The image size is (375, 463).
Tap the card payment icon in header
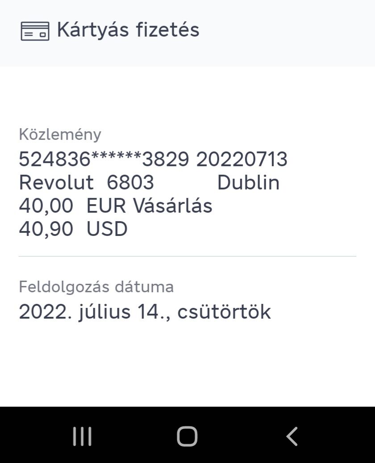35,31
